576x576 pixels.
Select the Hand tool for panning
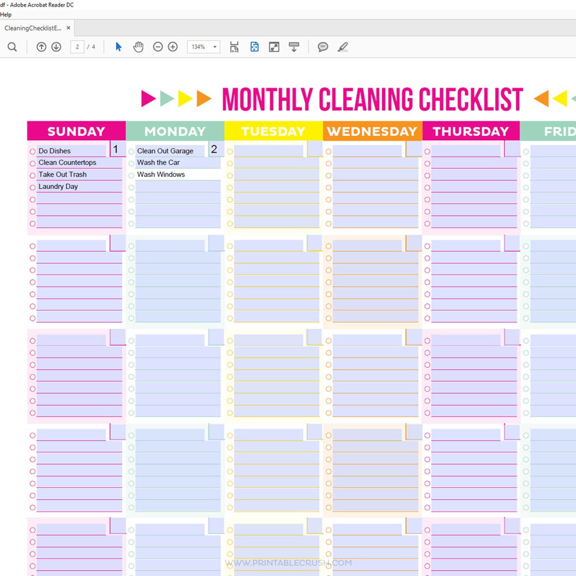tap(138, 46)
